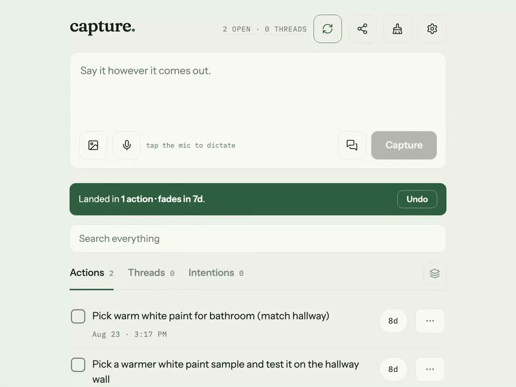Check off 'Pick a warmer white paint sample'

[78, 365]
